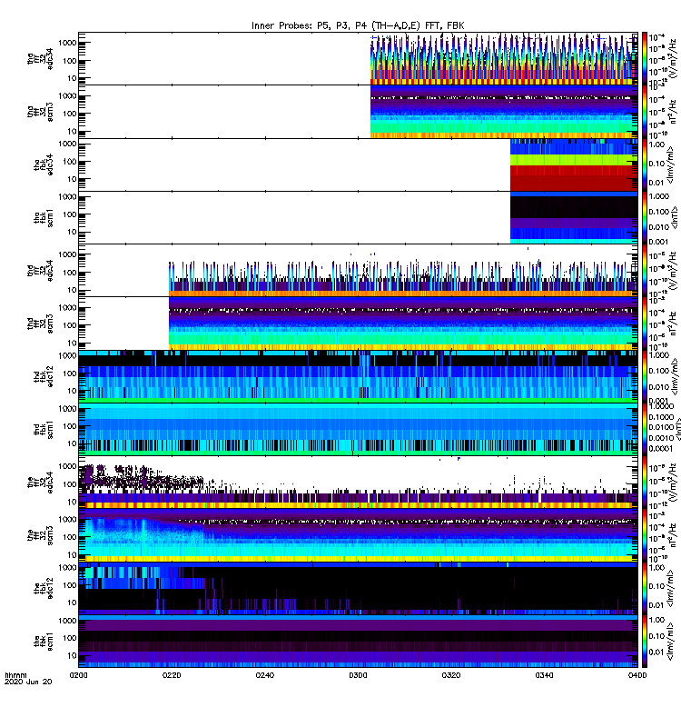Click inside the the fff scm3 spectrogram
The image size is (681, 727).
click(x=358, y=535)
